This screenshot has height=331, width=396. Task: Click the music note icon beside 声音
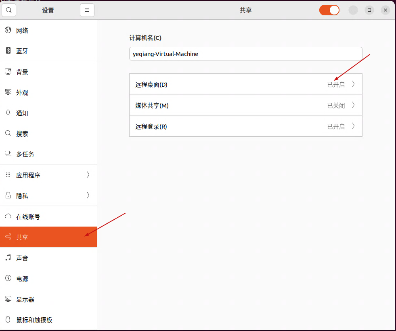pos(8,258)
